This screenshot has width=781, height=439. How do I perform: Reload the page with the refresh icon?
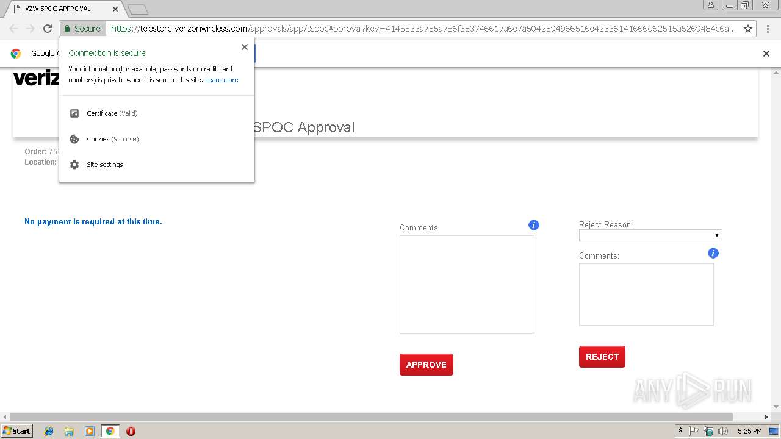(x=48, y=29)
